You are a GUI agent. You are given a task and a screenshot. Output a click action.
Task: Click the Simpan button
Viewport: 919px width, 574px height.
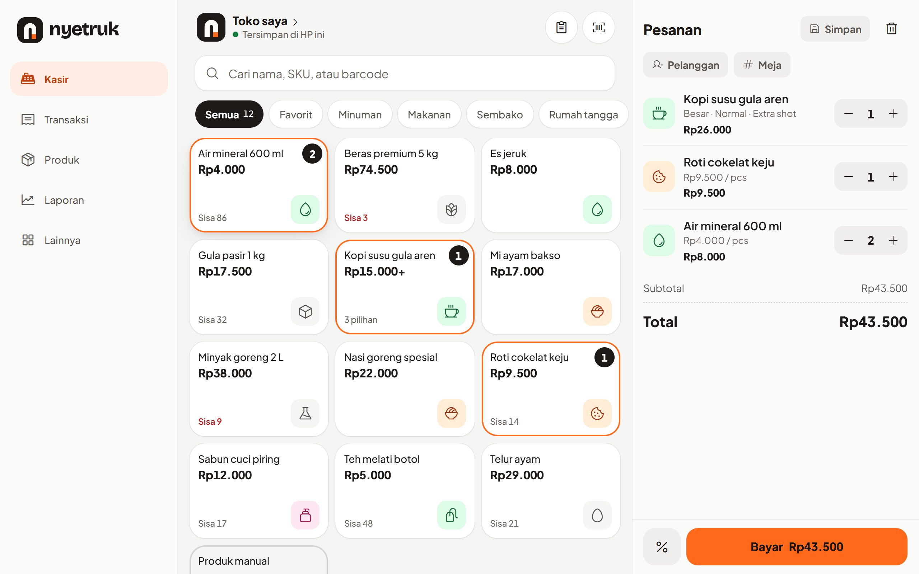pyautogui.click(x=835, y=29)
